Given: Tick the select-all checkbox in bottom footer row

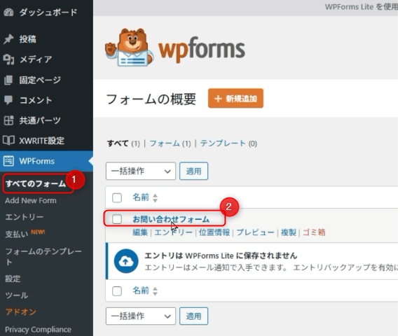Looking at the screenshot, I should (117, 291).
